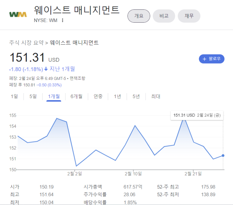Click the 시가총액 label

click(93, 187)
